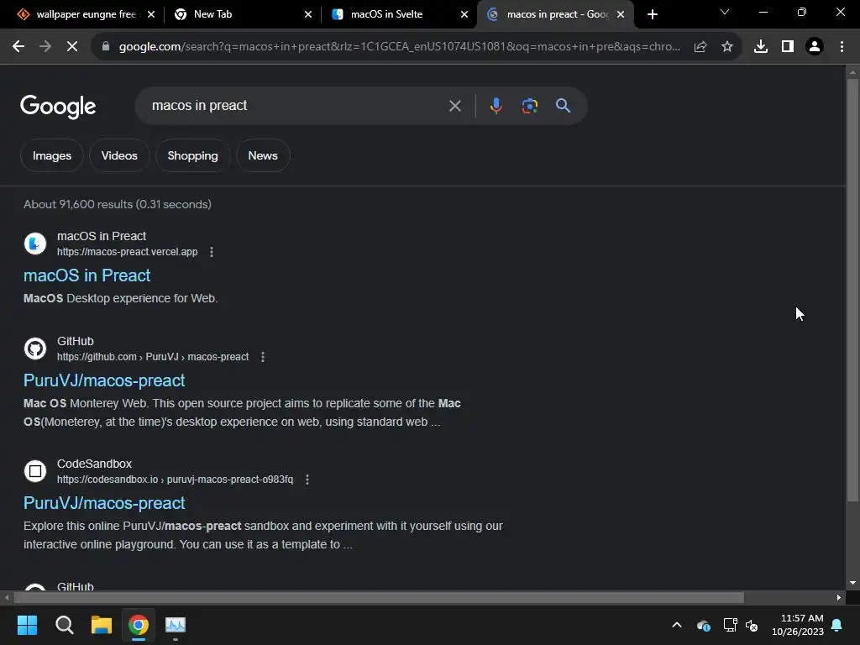Submit search with magnifier icon
Viewport: 860px width, 645px height.
(564, 105)
